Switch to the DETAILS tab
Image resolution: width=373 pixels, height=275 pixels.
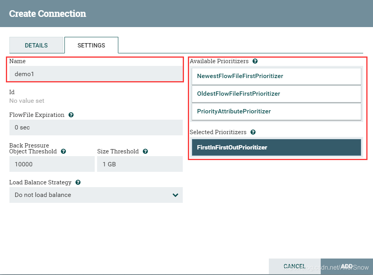tap(36, 45)
